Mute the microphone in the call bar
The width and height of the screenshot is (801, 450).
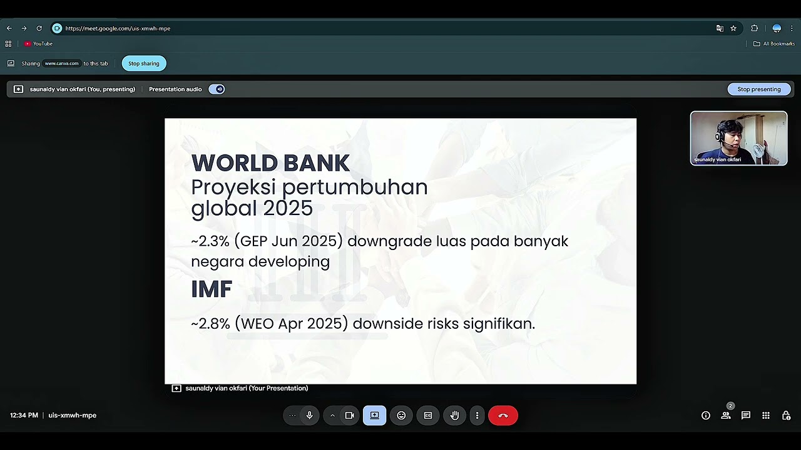[x=309, y=416]
